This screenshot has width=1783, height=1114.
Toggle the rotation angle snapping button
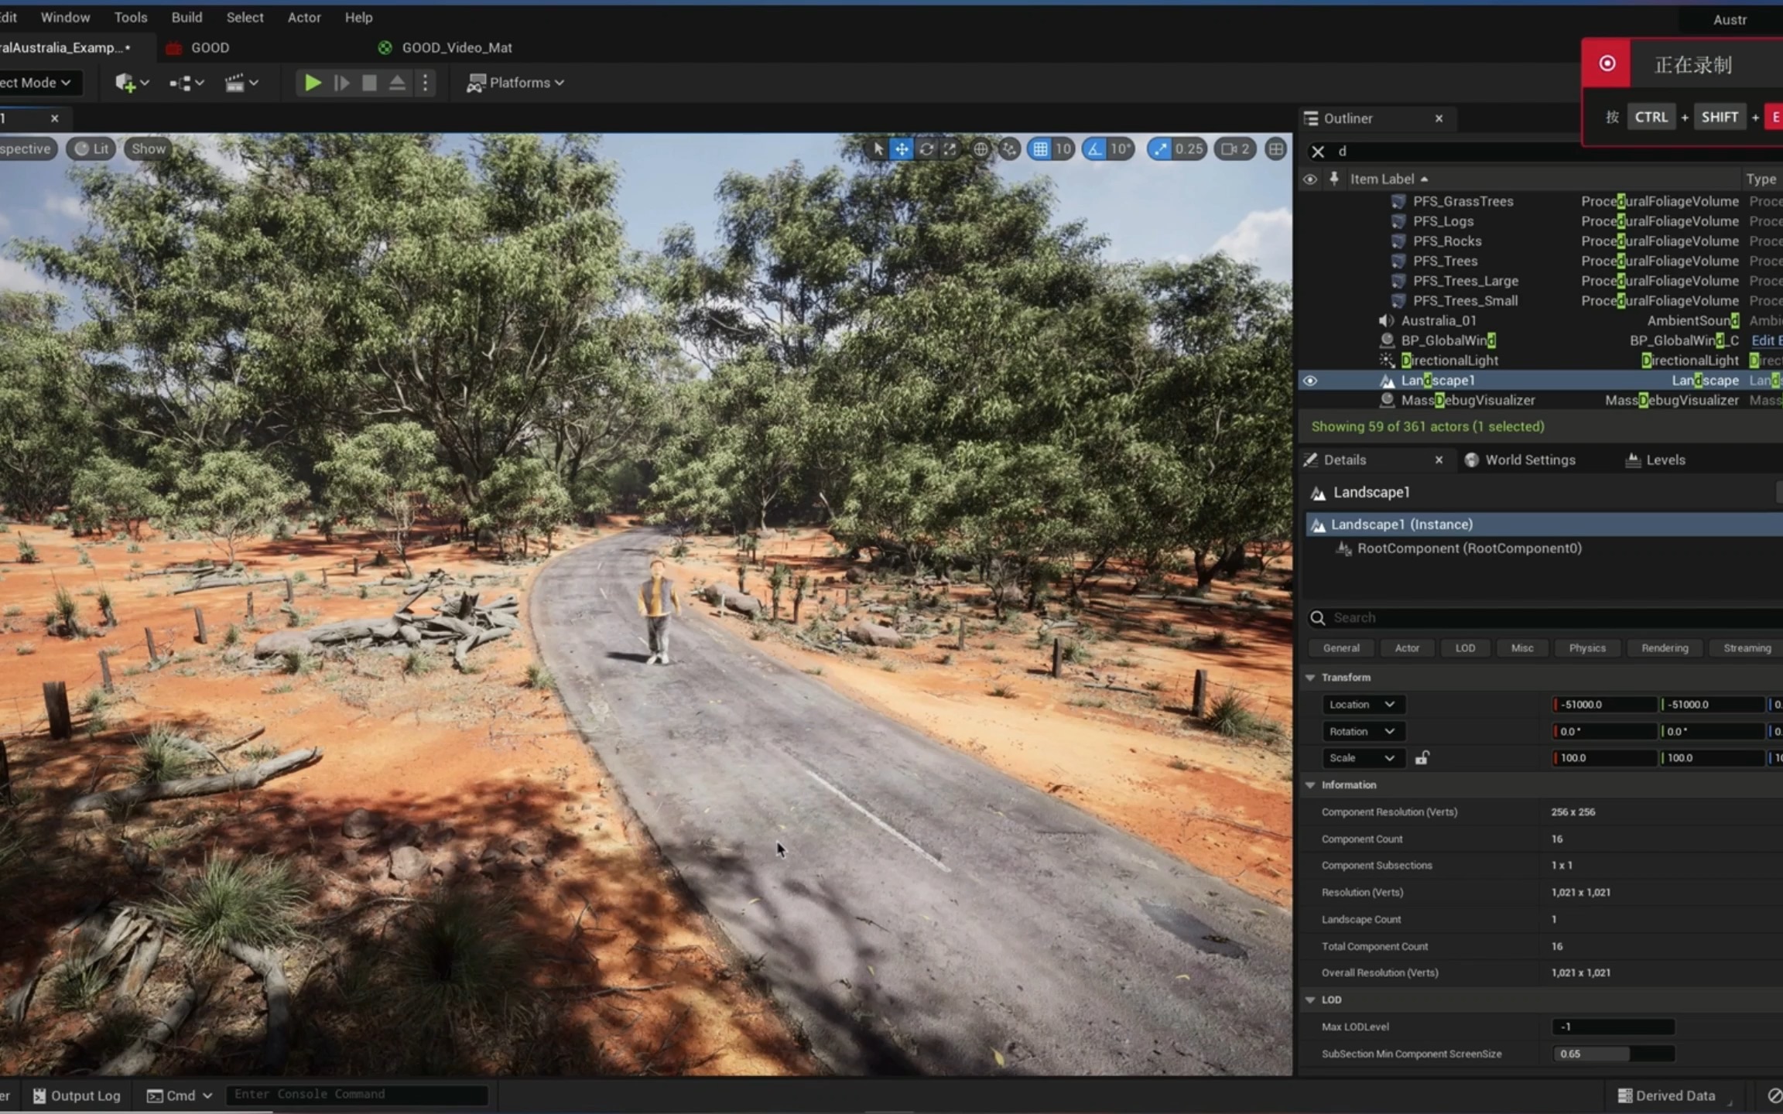1095,149
